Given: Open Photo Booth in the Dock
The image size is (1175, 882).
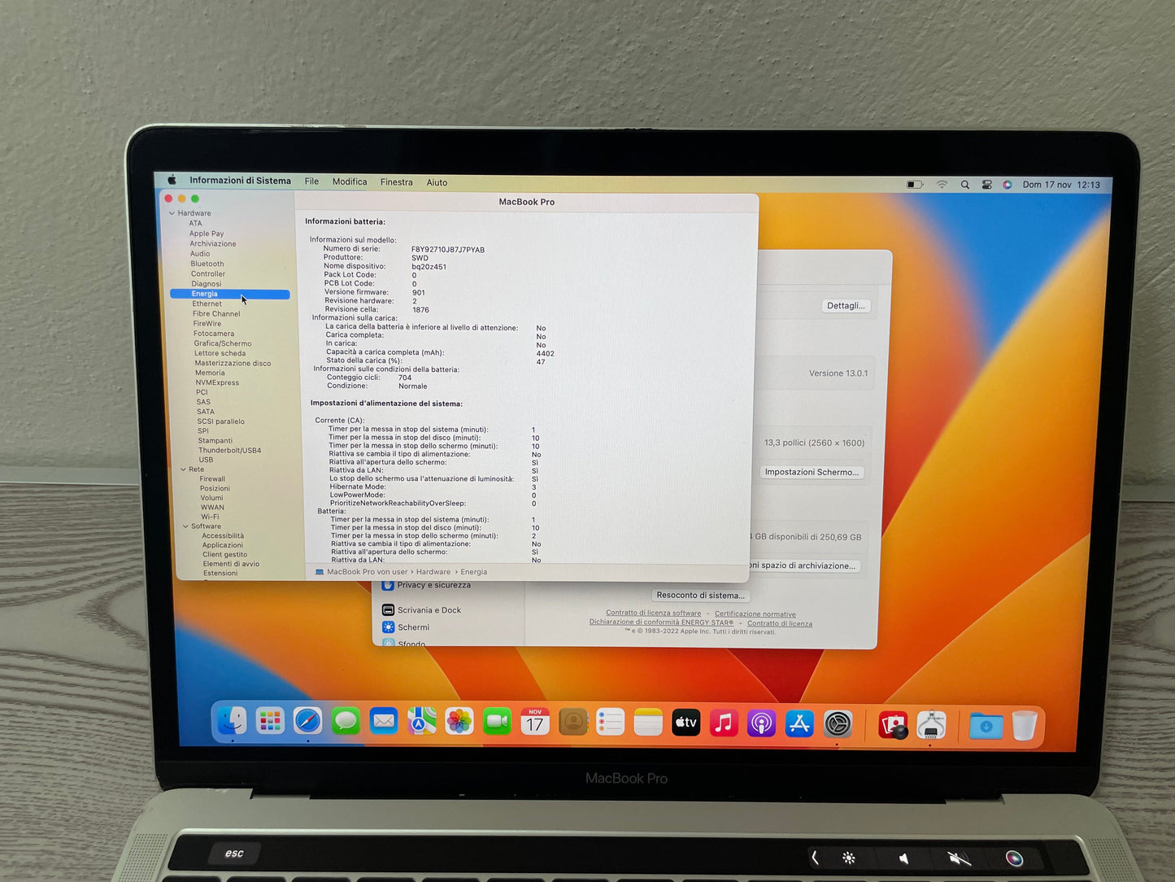Looking at the screenshot, I should [893, 724].
